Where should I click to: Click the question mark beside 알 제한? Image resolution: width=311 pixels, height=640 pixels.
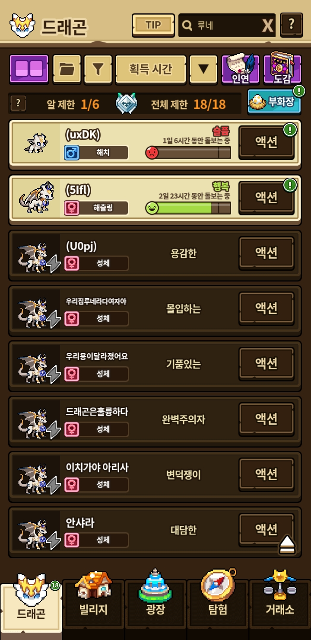[18, 104]
